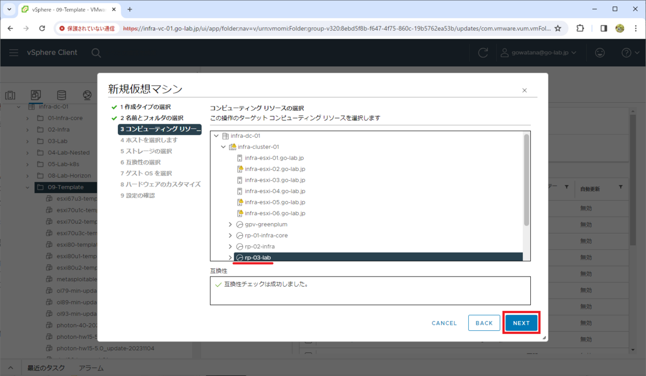The image size is (646, 376).
Task: Open the vSphere Client hamburger menu
Action: pos(14,53)
